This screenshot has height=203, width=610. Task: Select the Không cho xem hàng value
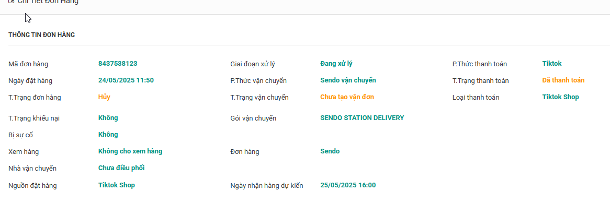(x=130, y=151)
